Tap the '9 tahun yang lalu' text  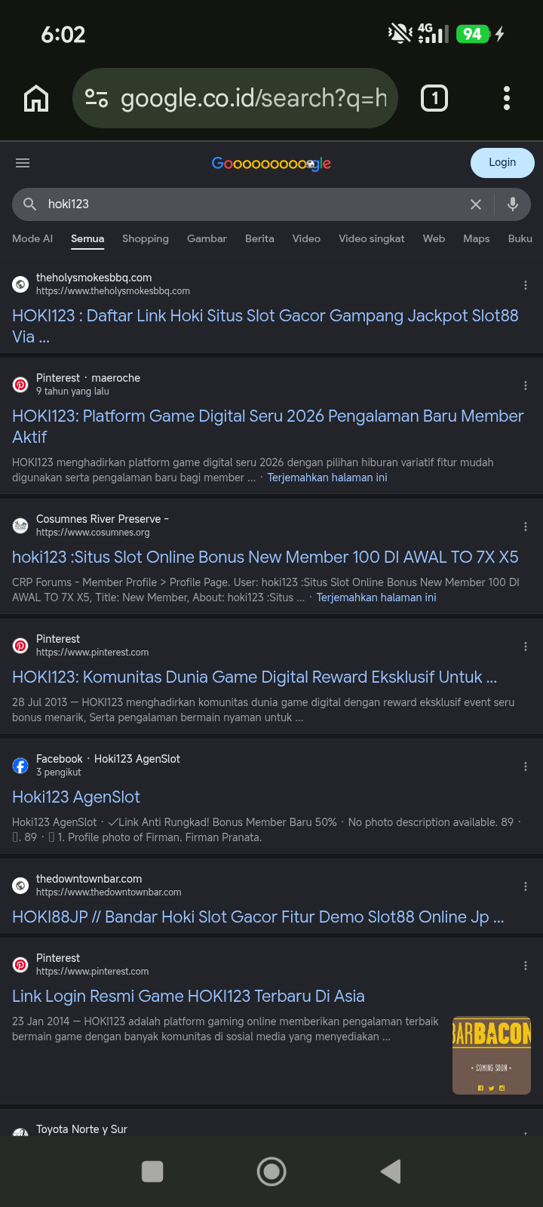tap(72, 392)
